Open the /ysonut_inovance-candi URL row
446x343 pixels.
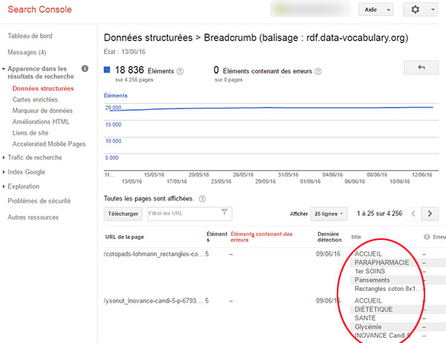pos(154,301)
